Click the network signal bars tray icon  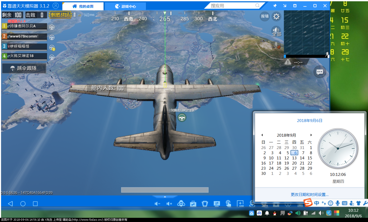click(x=313, y=213)
